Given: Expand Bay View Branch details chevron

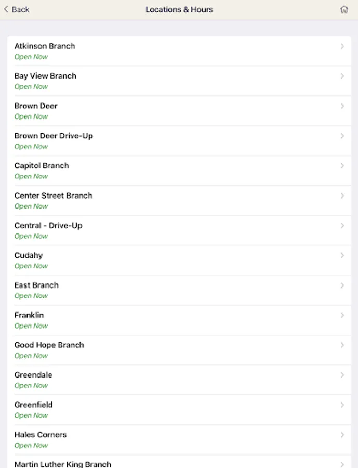Looking at the screenshot, I should click(x=342, y=76).
